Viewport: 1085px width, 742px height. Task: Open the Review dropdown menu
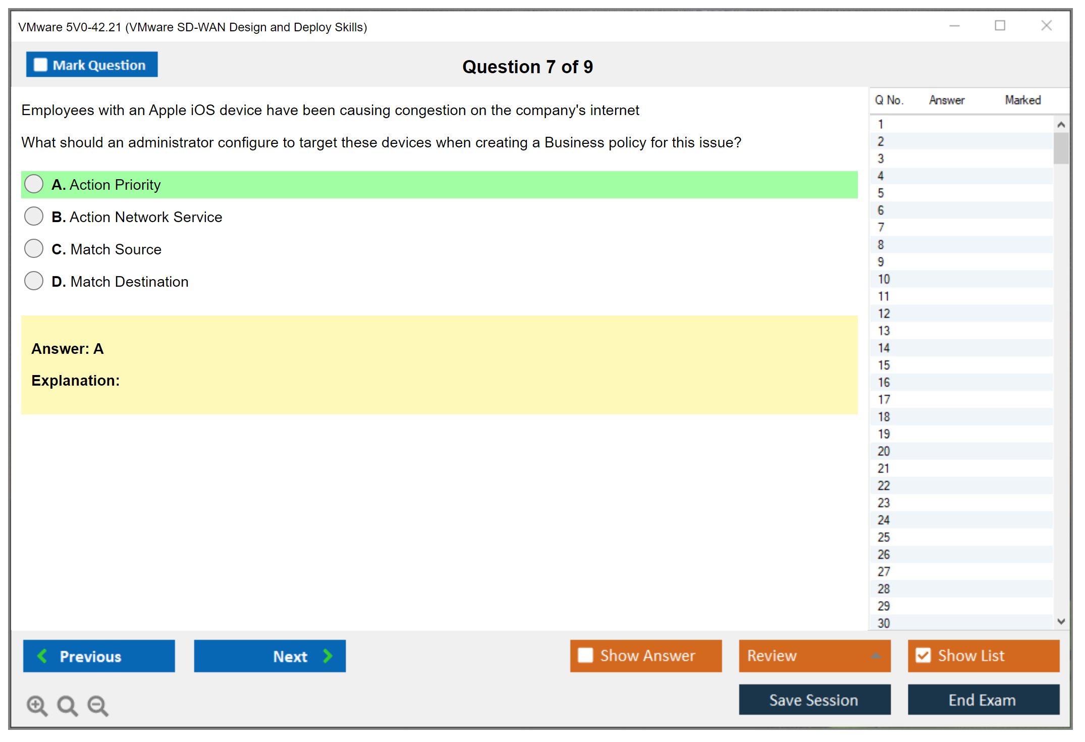click(876, 656)
